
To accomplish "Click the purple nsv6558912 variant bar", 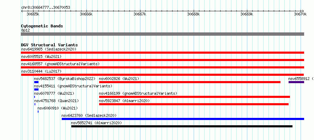I will 296,82.
